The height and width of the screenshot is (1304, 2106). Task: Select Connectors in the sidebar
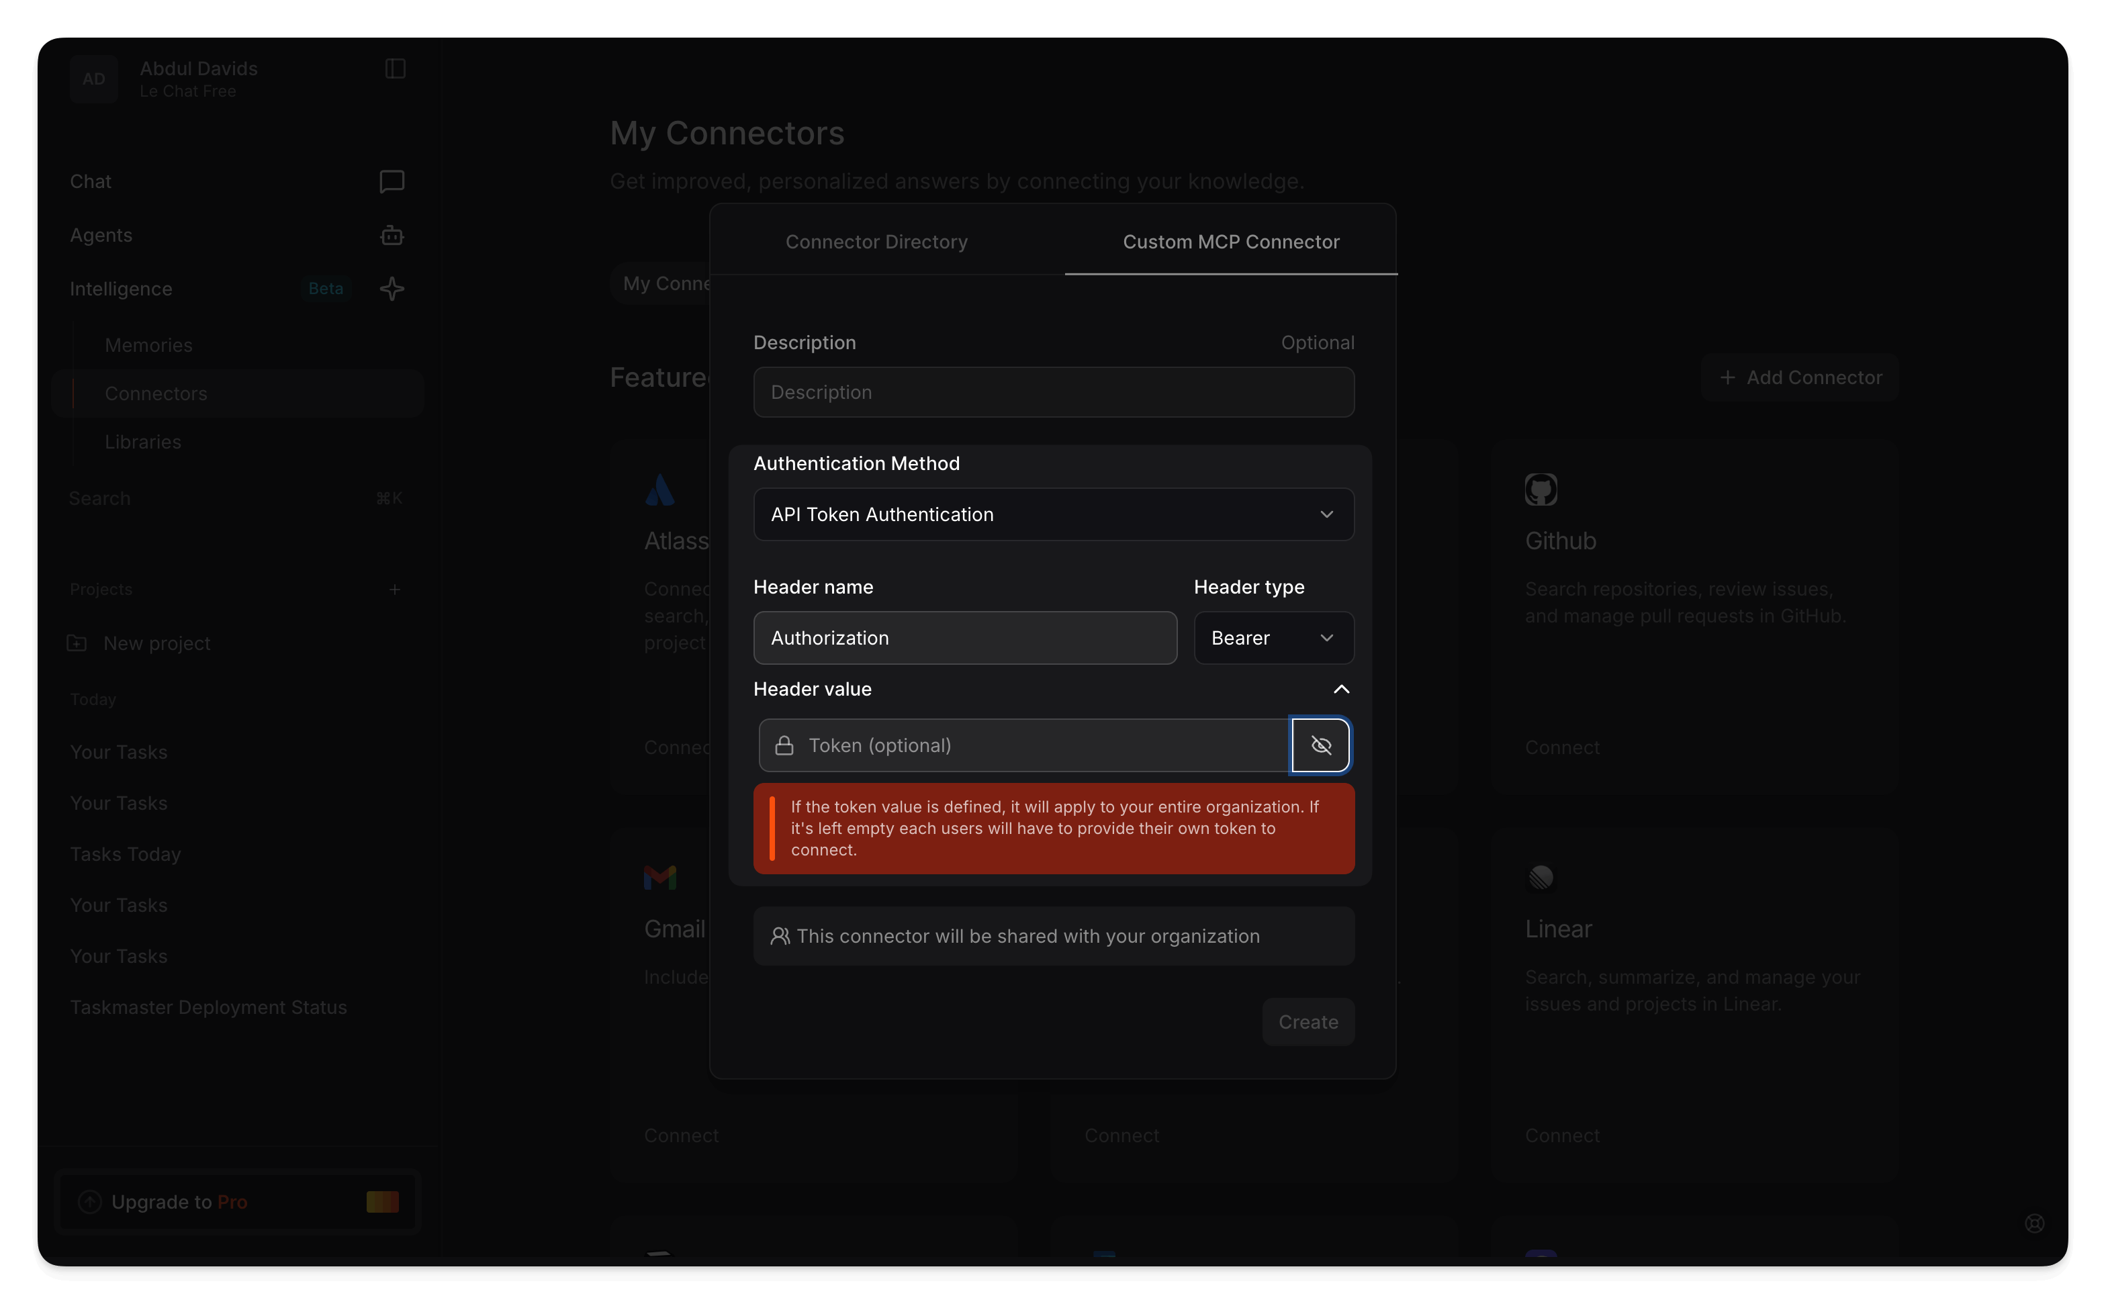237,394
